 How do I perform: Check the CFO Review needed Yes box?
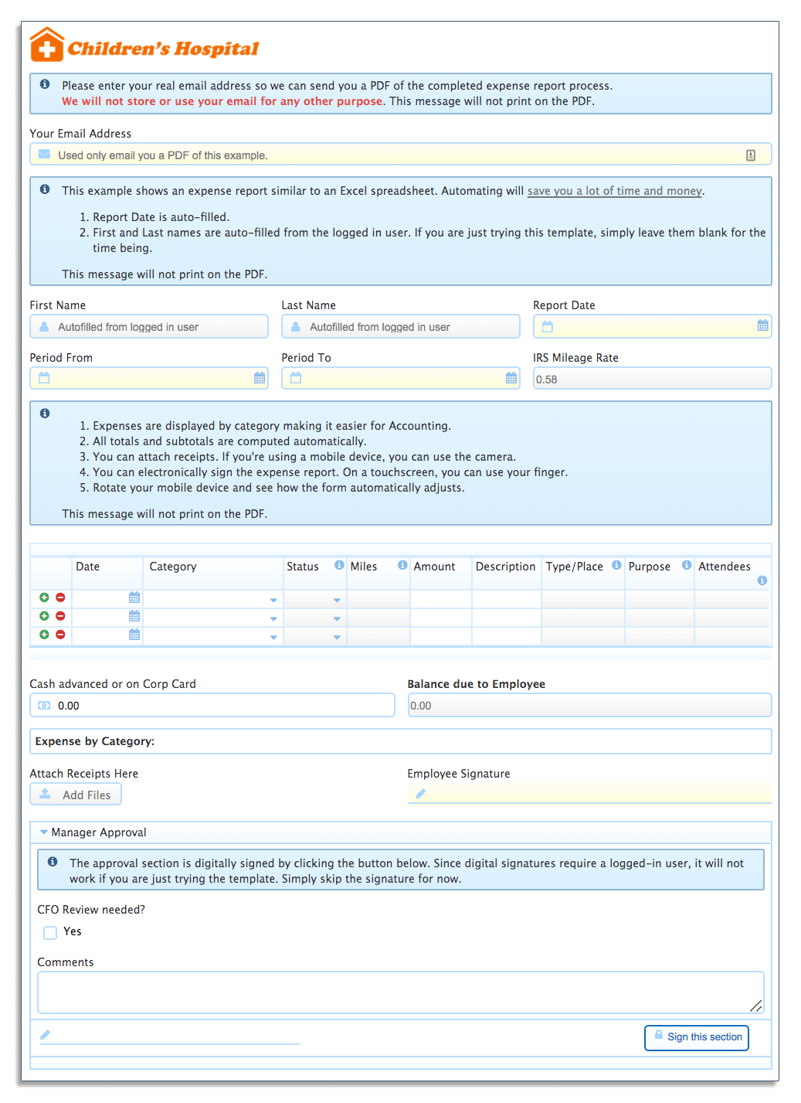tap(50, 932)
